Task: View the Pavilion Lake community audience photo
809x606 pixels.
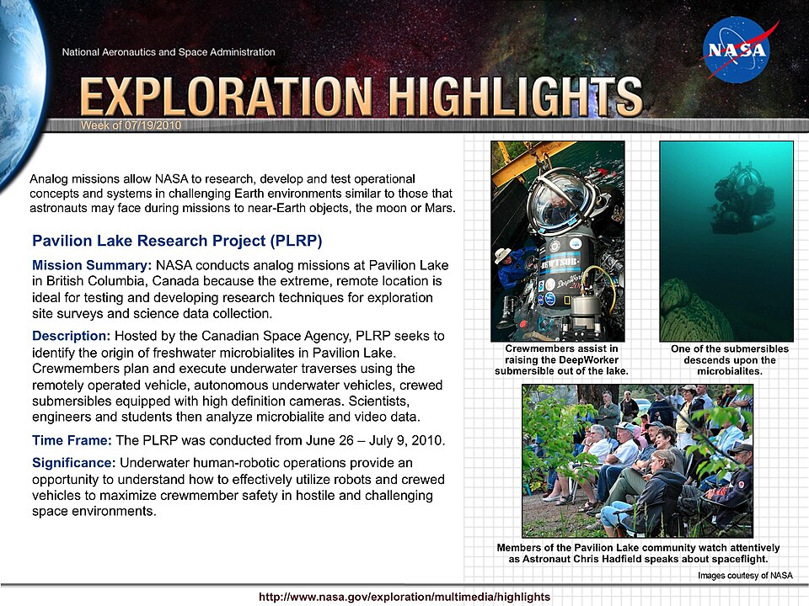Action: (x=637, y=460)
